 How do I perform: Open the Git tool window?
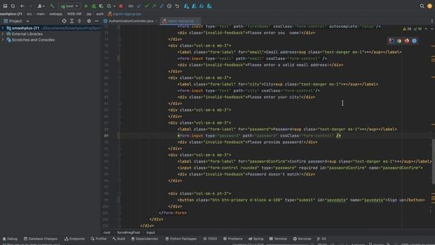coord(321,239)
